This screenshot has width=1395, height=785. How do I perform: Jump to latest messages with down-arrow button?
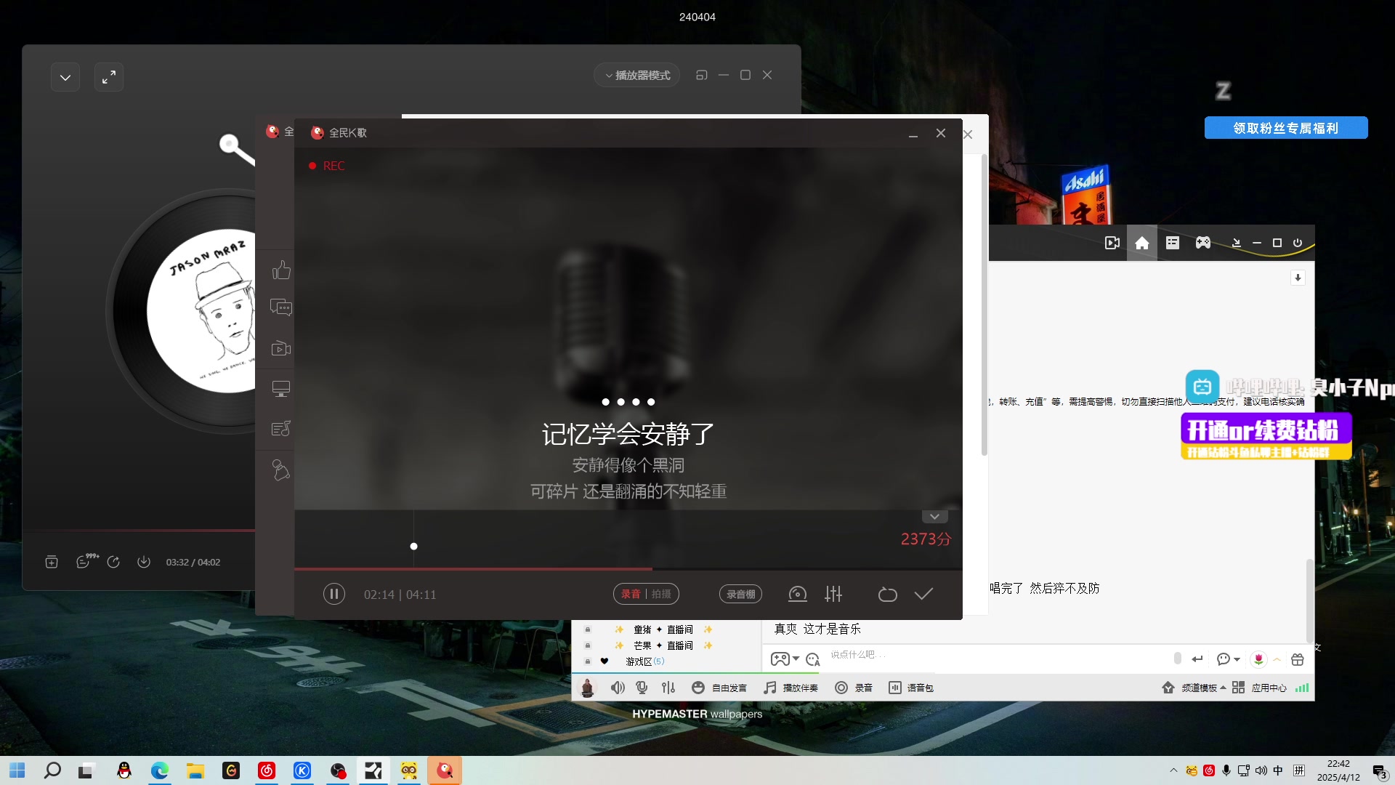click(x=1298, y=278)
